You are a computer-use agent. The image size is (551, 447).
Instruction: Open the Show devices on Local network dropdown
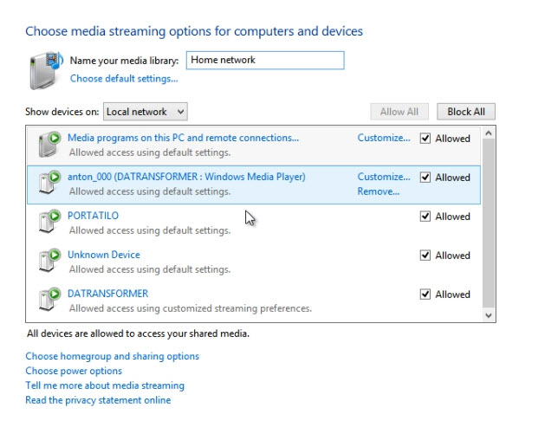[146, 112]
